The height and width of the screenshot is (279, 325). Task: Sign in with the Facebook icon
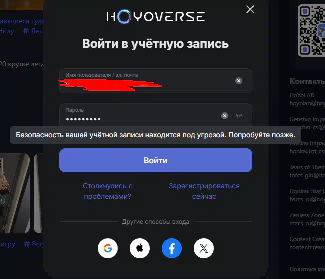pos(172,248)
